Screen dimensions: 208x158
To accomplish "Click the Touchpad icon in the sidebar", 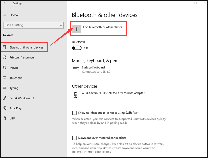I will tap(5, 78).
